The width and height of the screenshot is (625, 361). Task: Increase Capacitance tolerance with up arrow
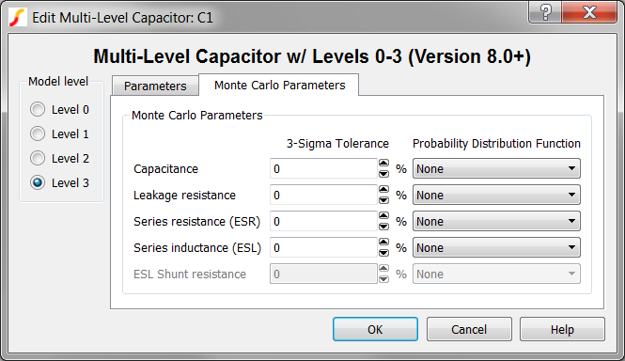[x=383, y=164]
